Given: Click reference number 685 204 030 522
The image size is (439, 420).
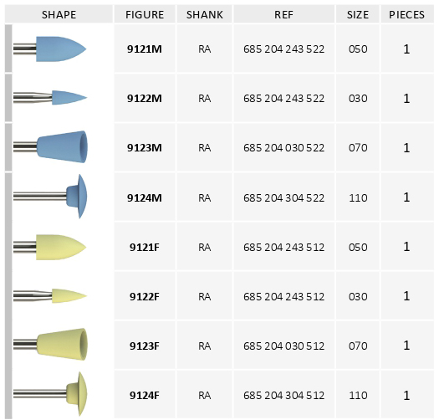Looking at the screenshot, I should (x=284, y=147).
